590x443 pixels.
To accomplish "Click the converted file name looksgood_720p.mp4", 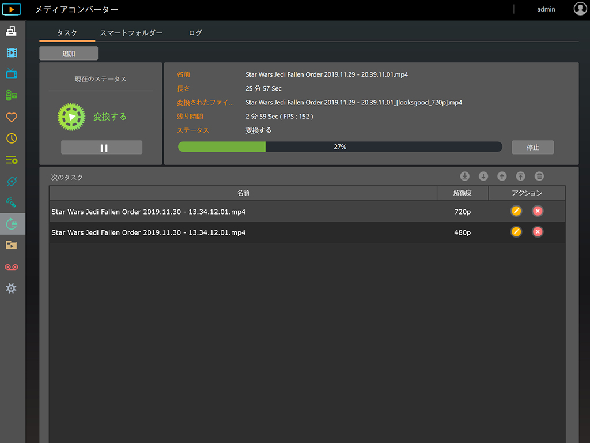I will click(x=354, y=102).
